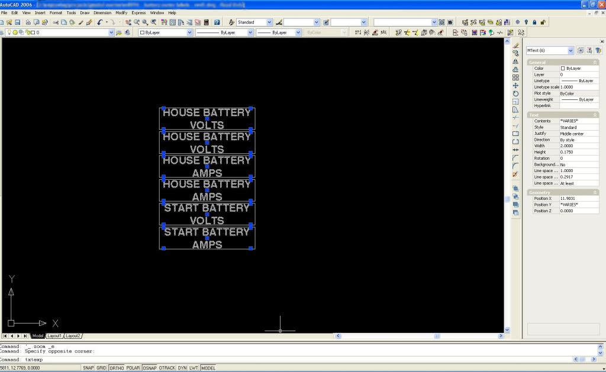The height and width of the screenshot is (372, 606).
Task: Open the layer selection dropdown
Action: (112, 32)
